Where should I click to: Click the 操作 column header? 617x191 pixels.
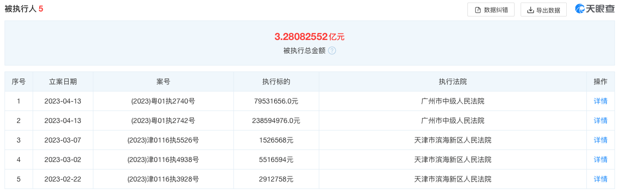600,81
